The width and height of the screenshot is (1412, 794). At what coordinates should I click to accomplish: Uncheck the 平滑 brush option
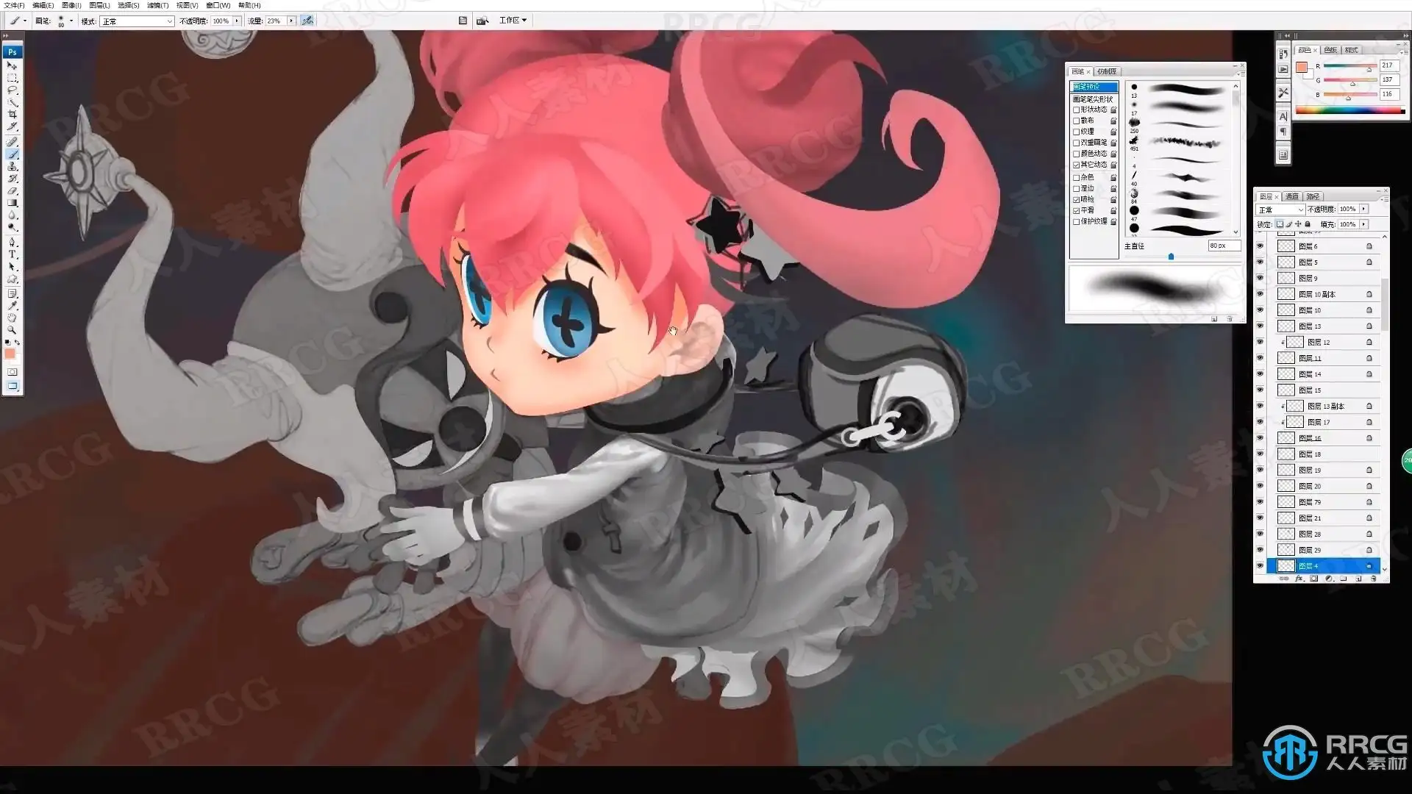pos(1077,210)
